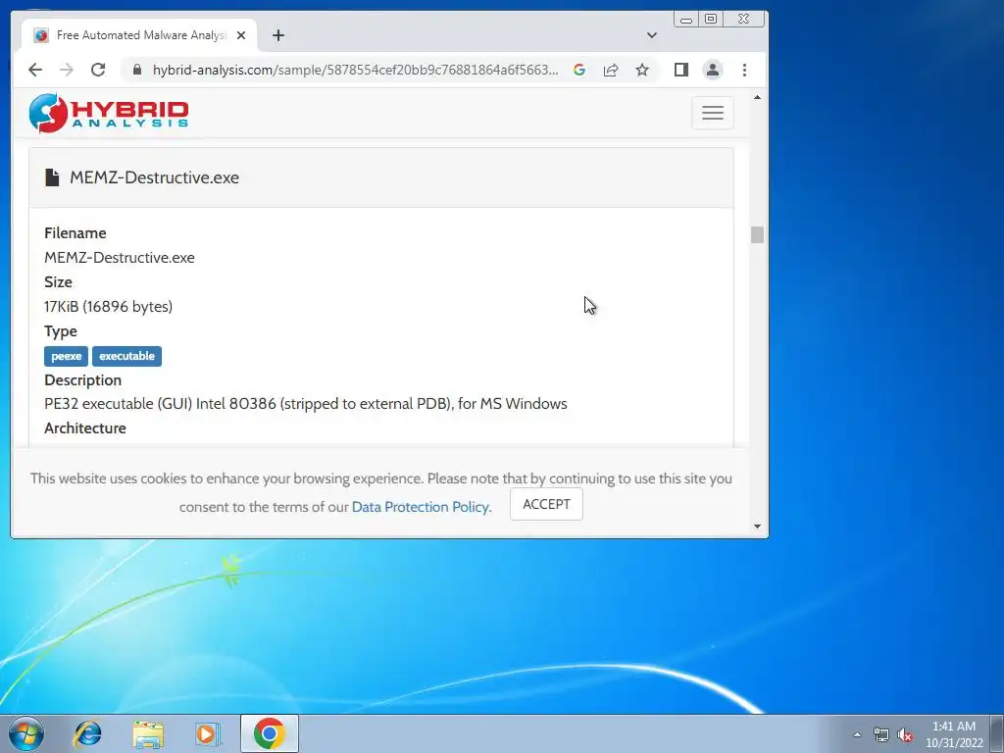This screenshot has width=1004, height=753.
Task: Share this page via share icon
Action: 611,70
